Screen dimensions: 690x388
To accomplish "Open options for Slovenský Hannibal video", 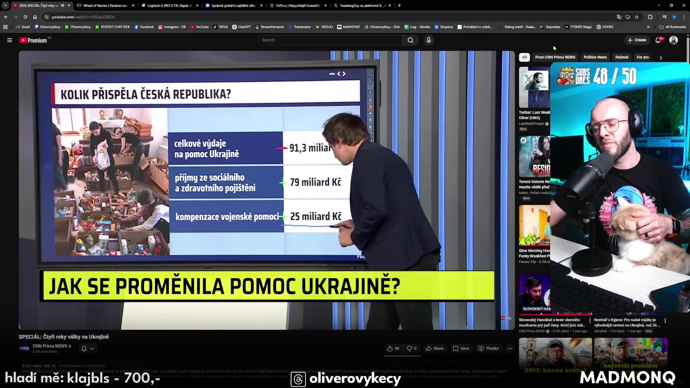I will tap(589, 320).
